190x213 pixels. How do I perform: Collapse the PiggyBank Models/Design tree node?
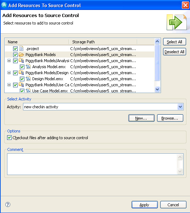[x=9, y=73]
